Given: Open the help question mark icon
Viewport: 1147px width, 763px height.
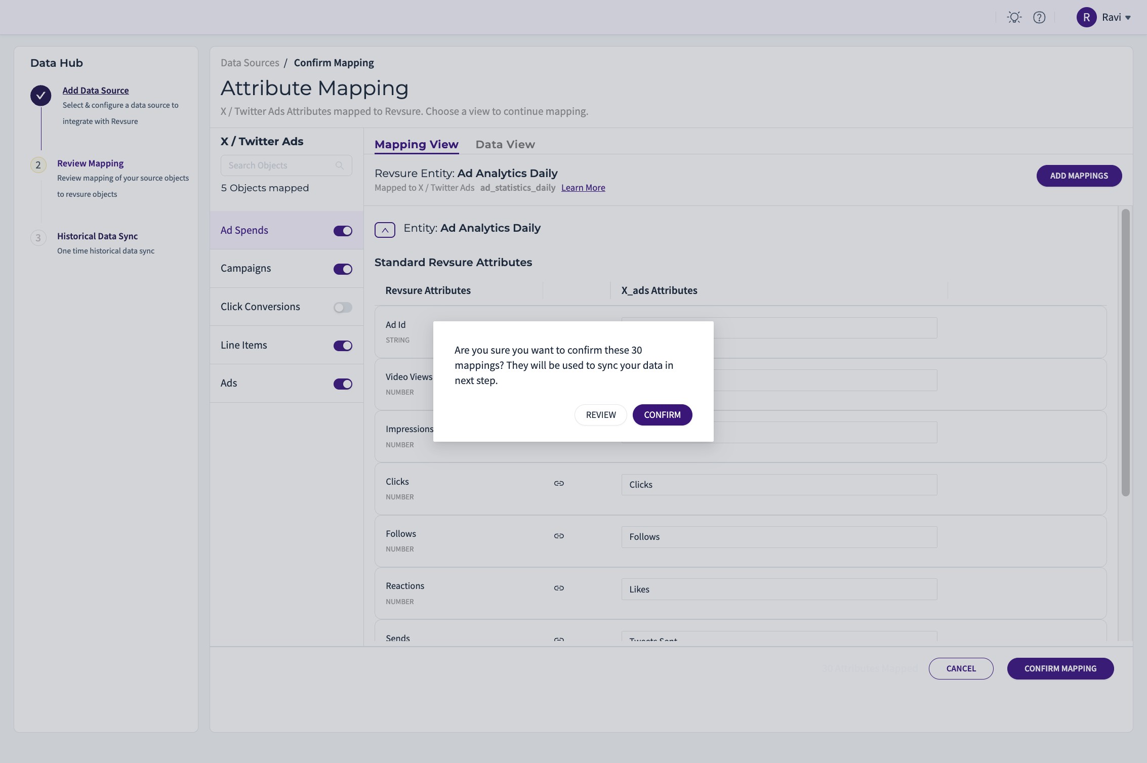Looking at the screenshot, I should (1039, 17).
